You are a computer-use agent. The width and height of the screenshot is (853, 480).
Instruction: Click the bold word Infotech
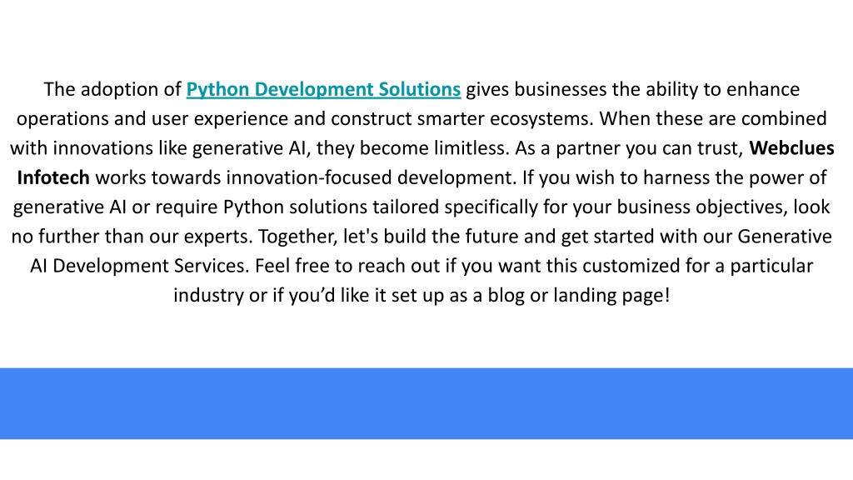pyautogui.click(x=53, y=177)
